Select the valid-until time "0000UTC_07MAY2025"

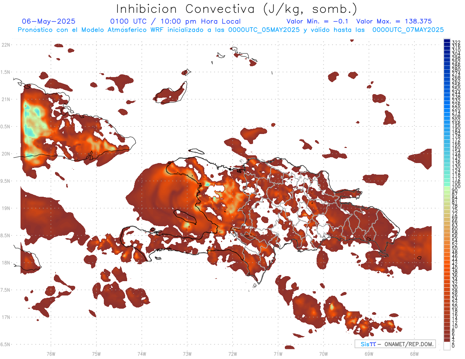pos(408,30)
